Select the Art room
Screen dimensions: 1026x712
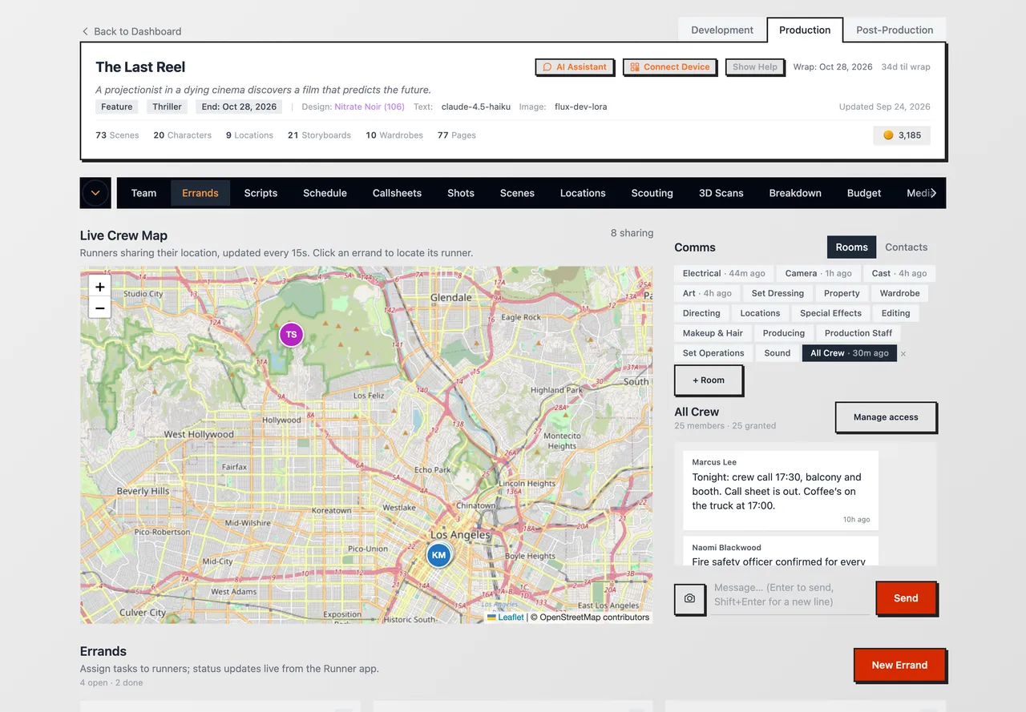coord(707,293)
